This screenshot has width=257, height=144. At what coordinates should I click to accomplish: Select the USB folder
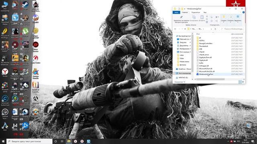(199, 49)
